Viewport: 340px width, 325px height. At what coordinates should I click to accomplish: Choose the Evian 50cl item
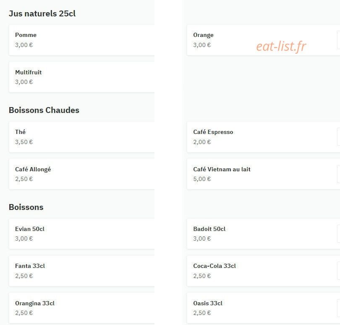[x=81, y=234]
